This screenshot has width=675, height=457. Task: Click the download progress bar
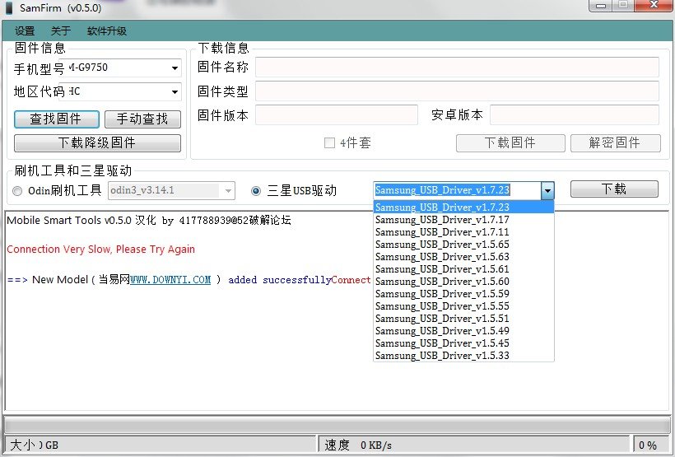(337, 425)
